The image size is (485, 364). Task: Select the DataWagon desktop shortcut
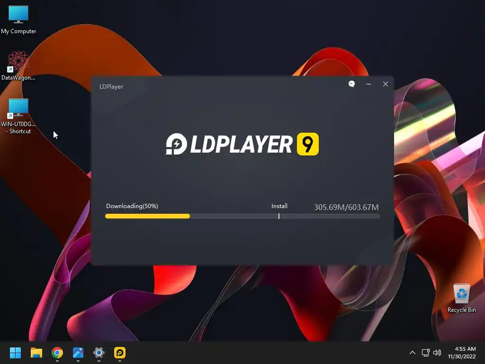pos(18,66)
